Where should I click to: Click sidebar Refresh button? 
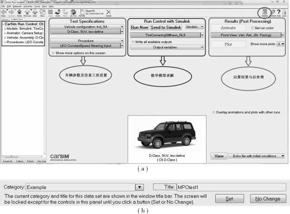pos(30,161)
